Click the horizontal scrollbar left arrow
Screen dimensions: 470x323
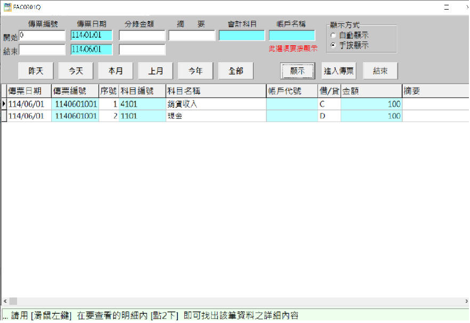point(4,301)
